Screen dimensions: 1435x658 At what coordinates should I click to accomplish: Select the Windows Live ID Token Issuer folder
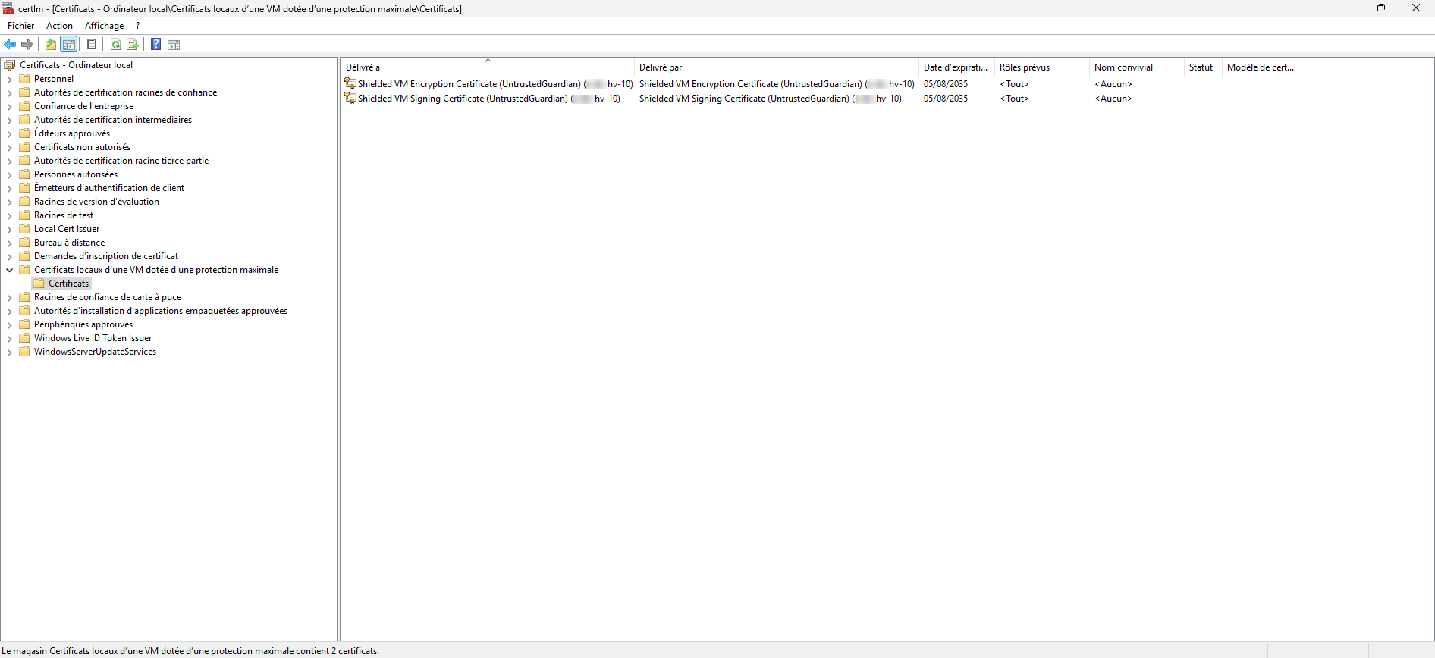pyautogui.click(x=93, y=338)
